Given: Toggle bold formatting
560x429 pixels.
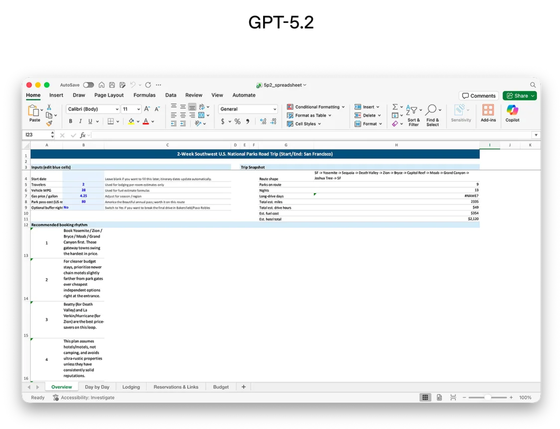Looking at the screenshot, I should (x=70, y=121).
